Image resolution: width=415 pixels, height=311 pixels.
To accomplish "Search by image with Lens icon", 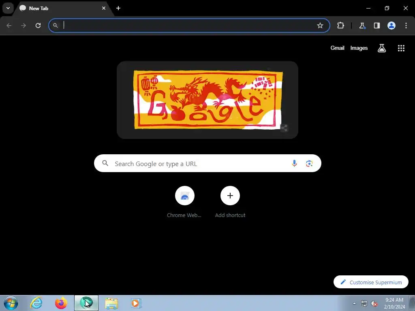I will pos(309,164).
